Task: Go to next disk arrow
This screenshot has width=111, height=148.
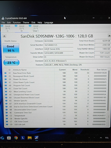Action: pyautogui.click(x=109, y=36)
